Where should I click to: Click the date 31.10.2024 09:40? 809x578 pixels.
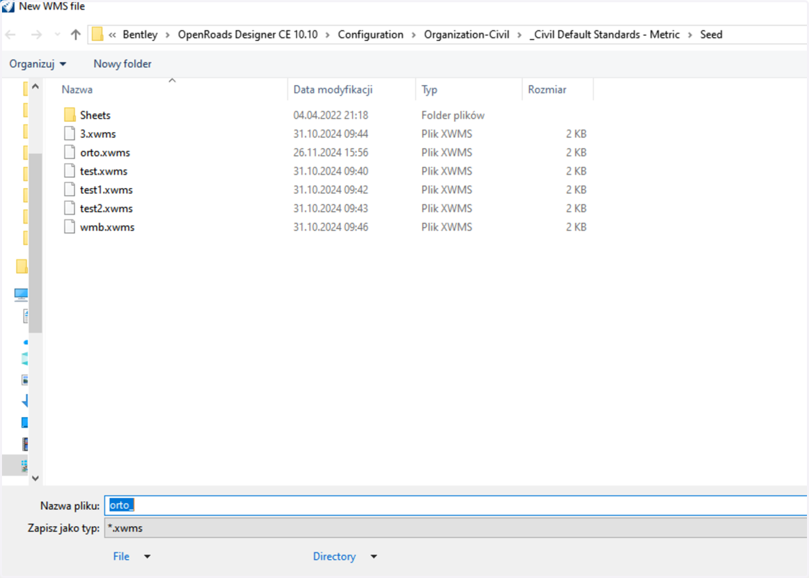pyautogui.click(x=331, y=171)
